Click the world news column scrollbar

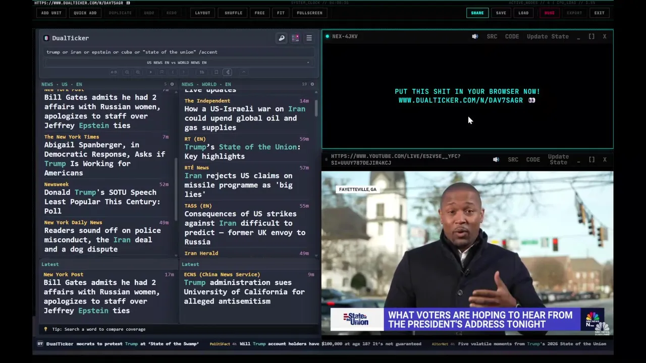tap(316, 108)
